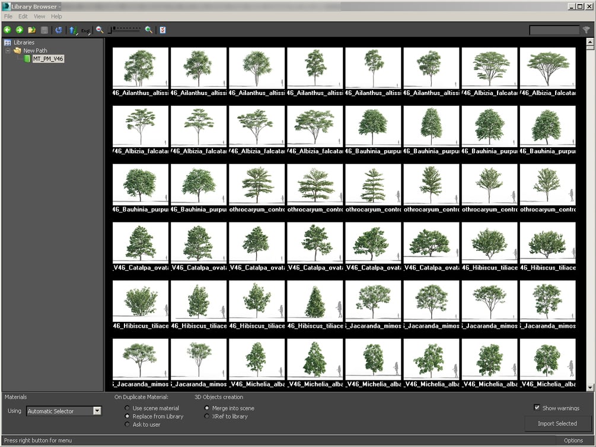Go forward with the green right arrow

[20, 30]
